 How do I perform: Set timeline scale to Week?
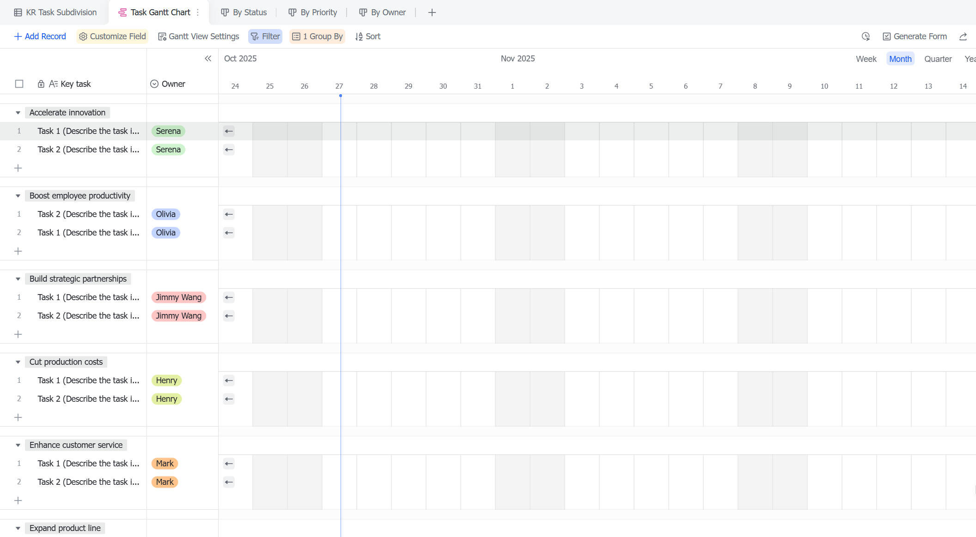(x=866, y=59)
